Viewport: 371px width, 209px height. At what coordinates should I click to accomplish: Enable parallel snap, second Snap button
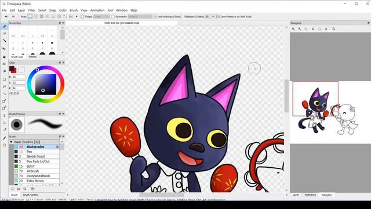[36, 17]
